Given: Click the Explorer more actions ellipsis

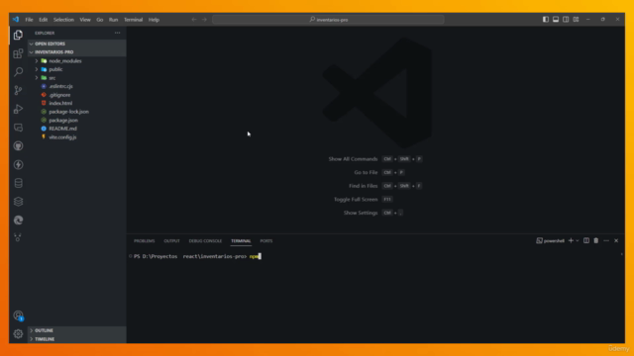Looking at the screenshot, I should 117,33.
